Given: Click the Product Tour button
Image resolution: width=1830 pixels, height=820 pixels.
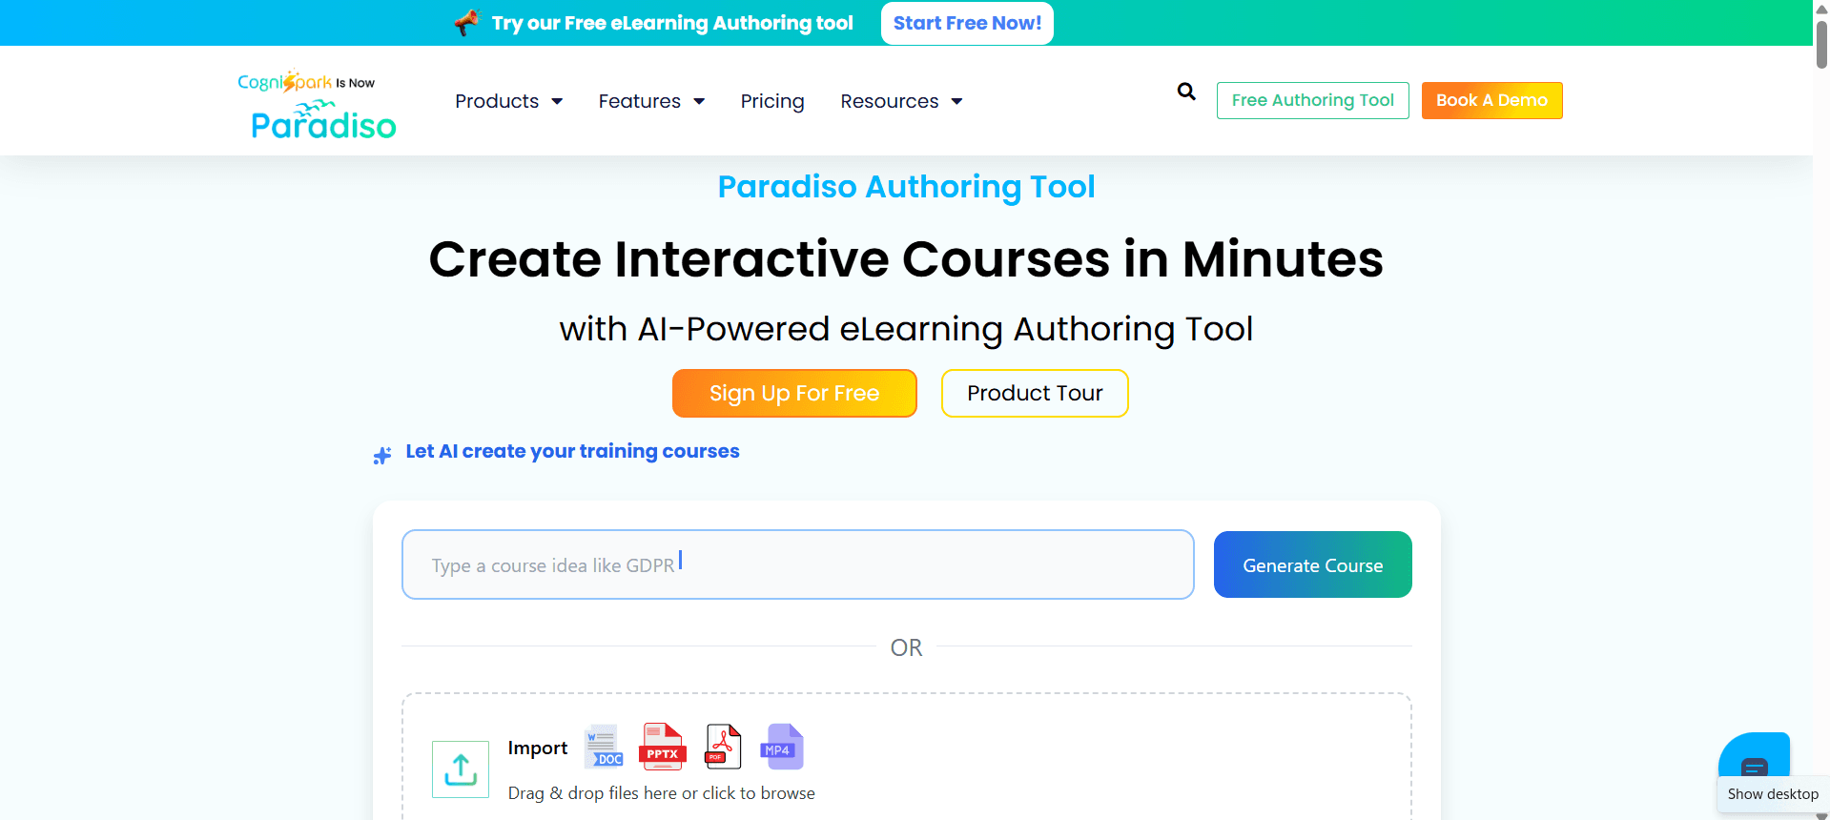Looking at the screenshot, I should [1035, 393].
